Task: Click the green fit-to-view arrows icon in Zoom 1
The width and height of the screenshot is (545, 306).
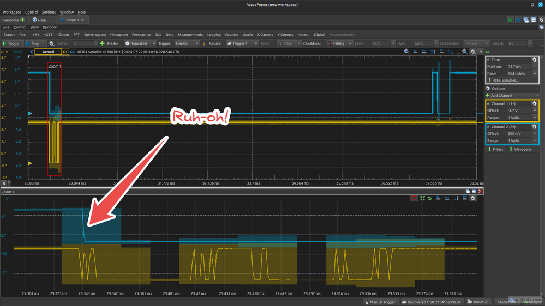Action: (422, 198)
